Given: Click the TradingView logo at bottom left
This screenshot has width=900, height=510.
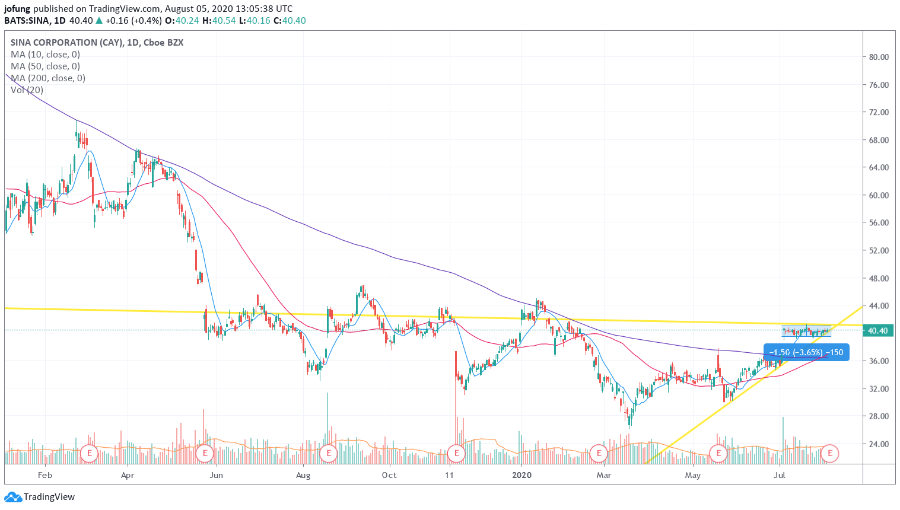Looking at the screenshot, I should [40, 497].
